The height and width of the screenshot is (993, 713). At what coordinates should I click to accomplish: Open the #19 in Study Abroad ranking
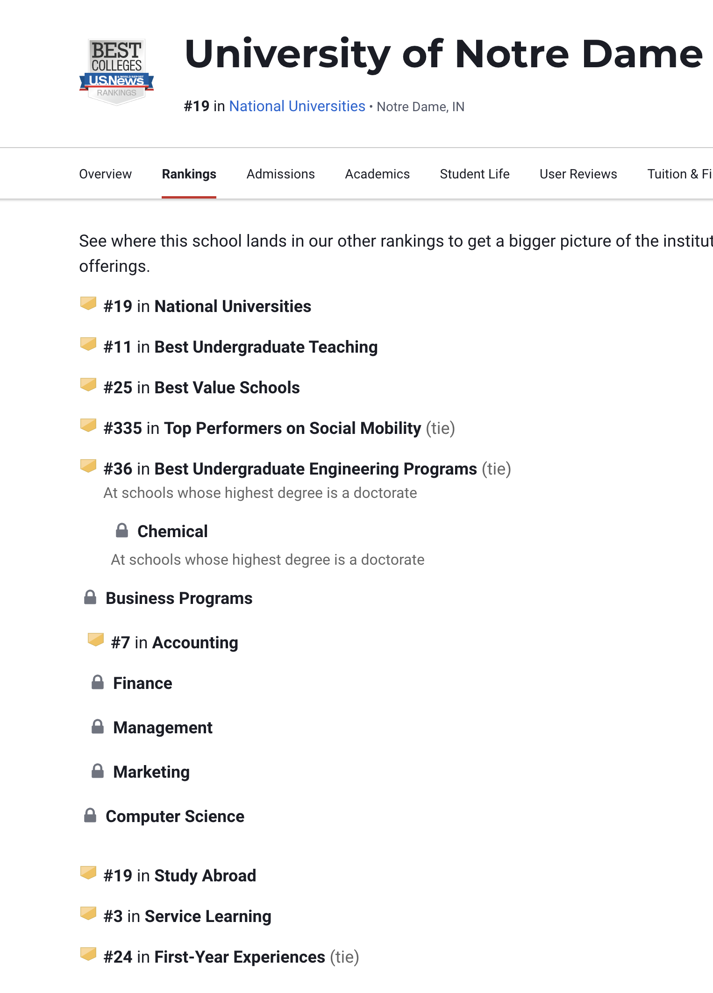[180, 876]
